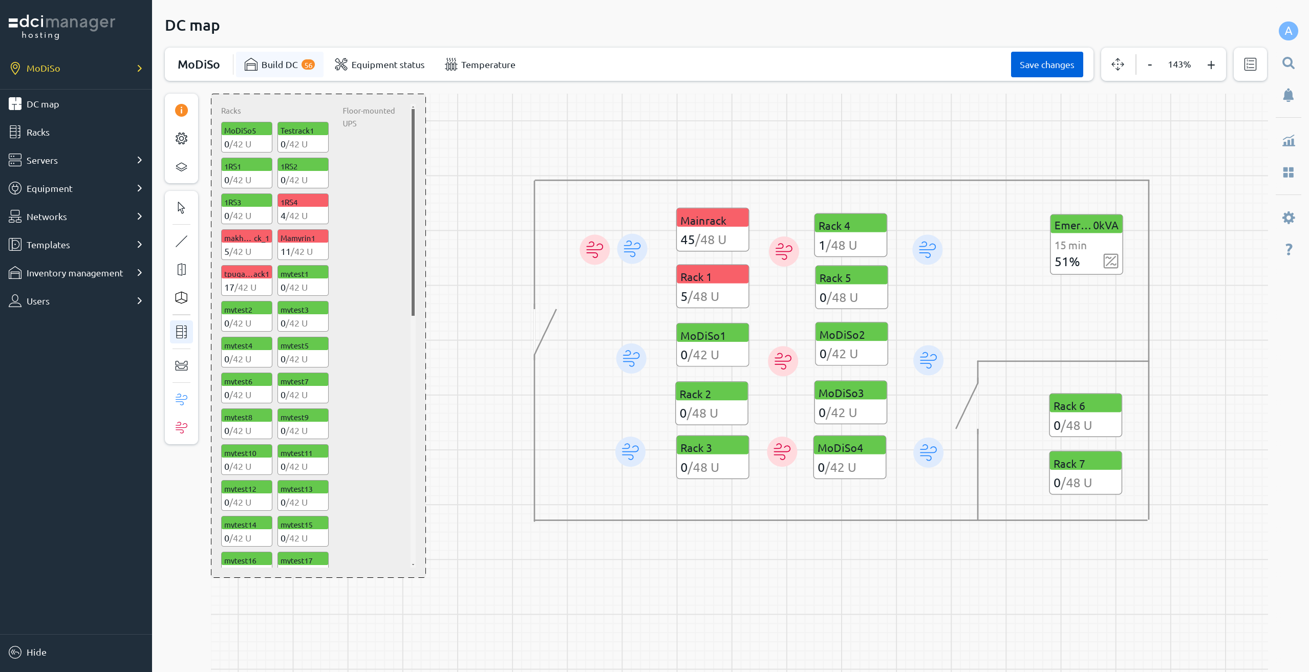The width and height of the screenshot is (1309, 672).
Task: Pick mytest15 rack from palette
Action: (x=303, y=531)
